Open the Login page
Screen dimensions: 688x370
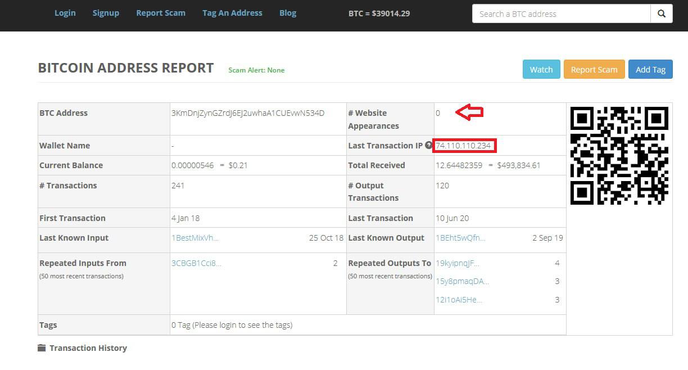point(65,13)
